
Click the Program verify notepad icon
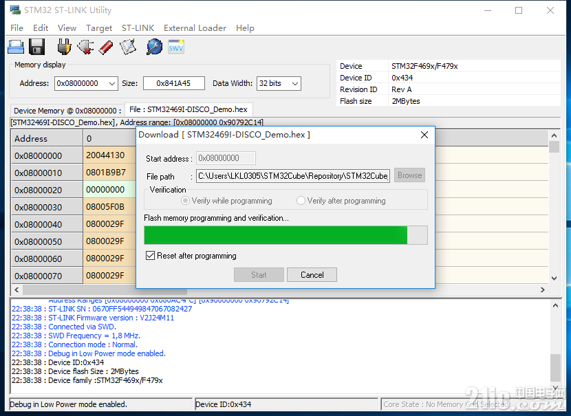coord(128,47)
